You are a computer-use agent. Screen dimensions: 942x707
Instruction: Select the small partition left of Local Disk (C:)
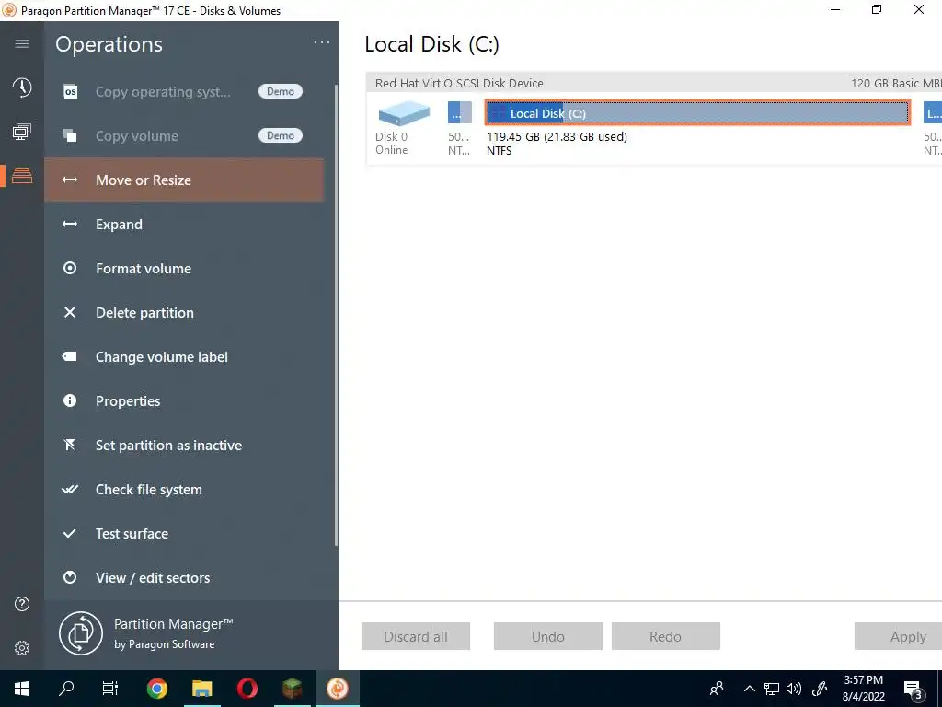tap(460, 112)
